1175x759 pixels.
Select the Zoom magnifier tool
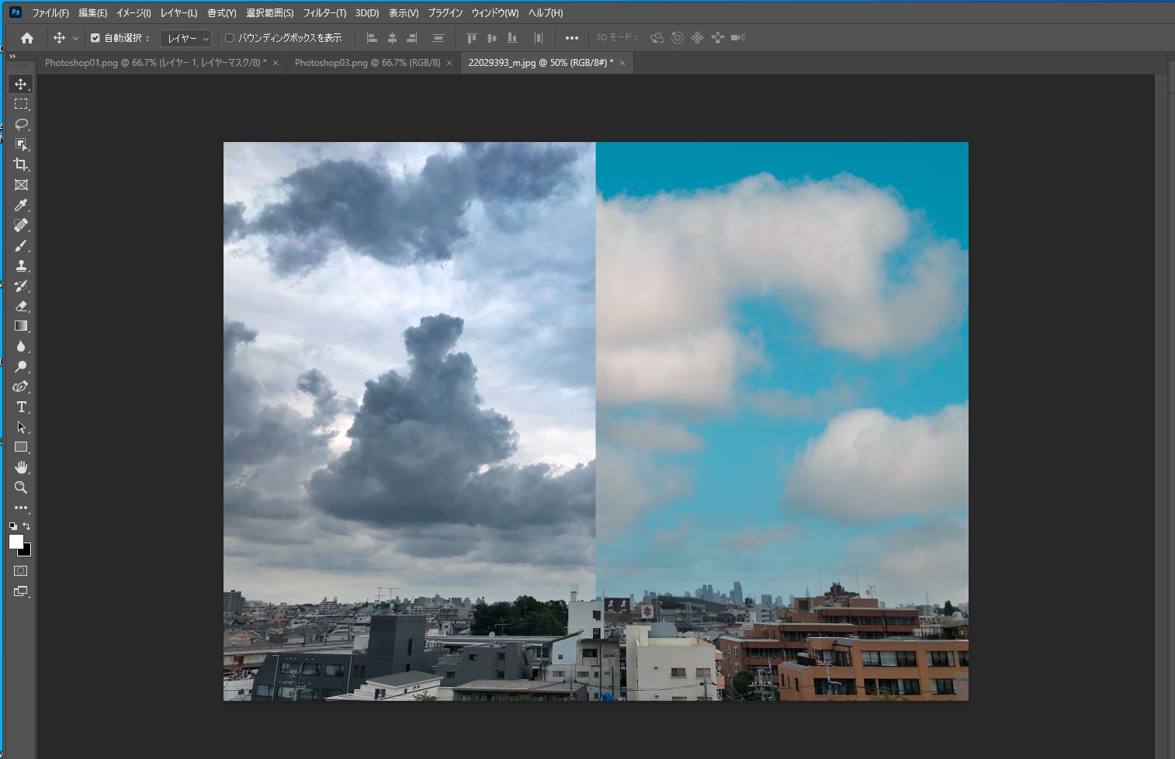point(21,487)
